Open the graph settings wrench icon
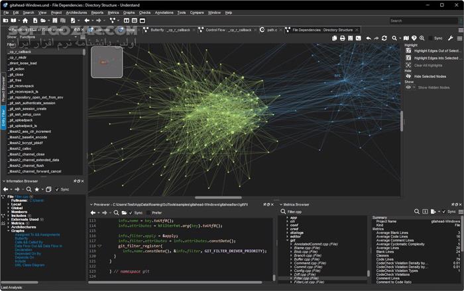The width and height of the screenshot is (464, 291). [451, 38]
